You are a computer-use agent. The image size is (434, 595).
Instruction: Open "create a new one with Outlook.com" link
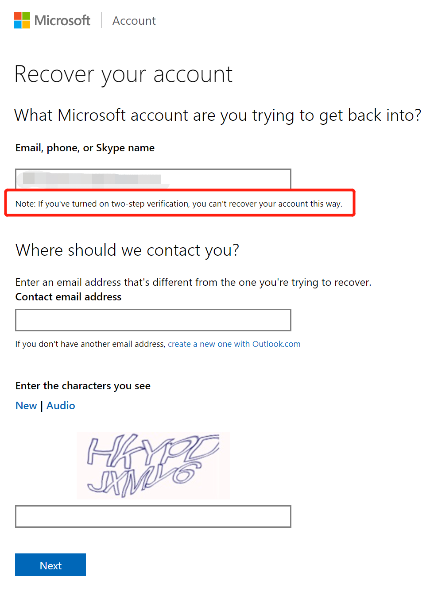(x=234, y=344)
